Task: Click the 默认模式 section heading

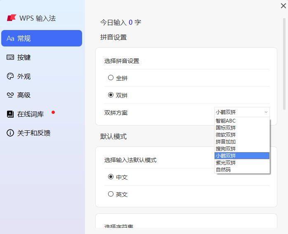Action: [x=113, y=137]
